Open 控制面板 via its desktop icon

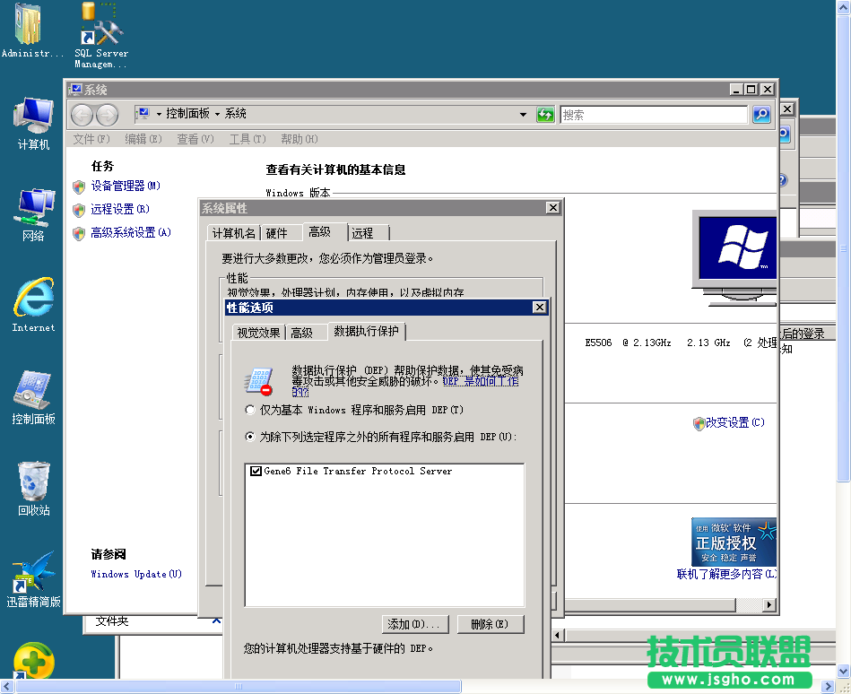(31, 395)
